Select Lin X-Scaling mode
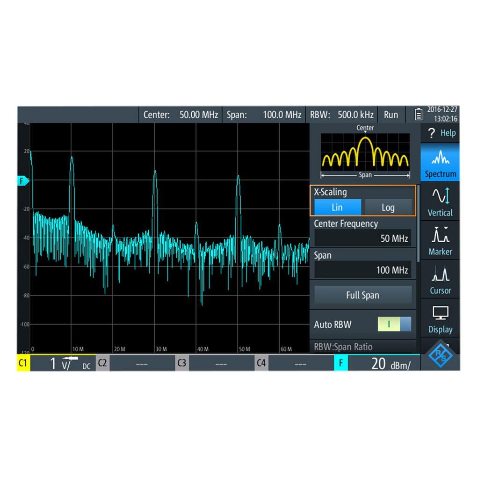The image size is (477, 477). coord(337,207)
